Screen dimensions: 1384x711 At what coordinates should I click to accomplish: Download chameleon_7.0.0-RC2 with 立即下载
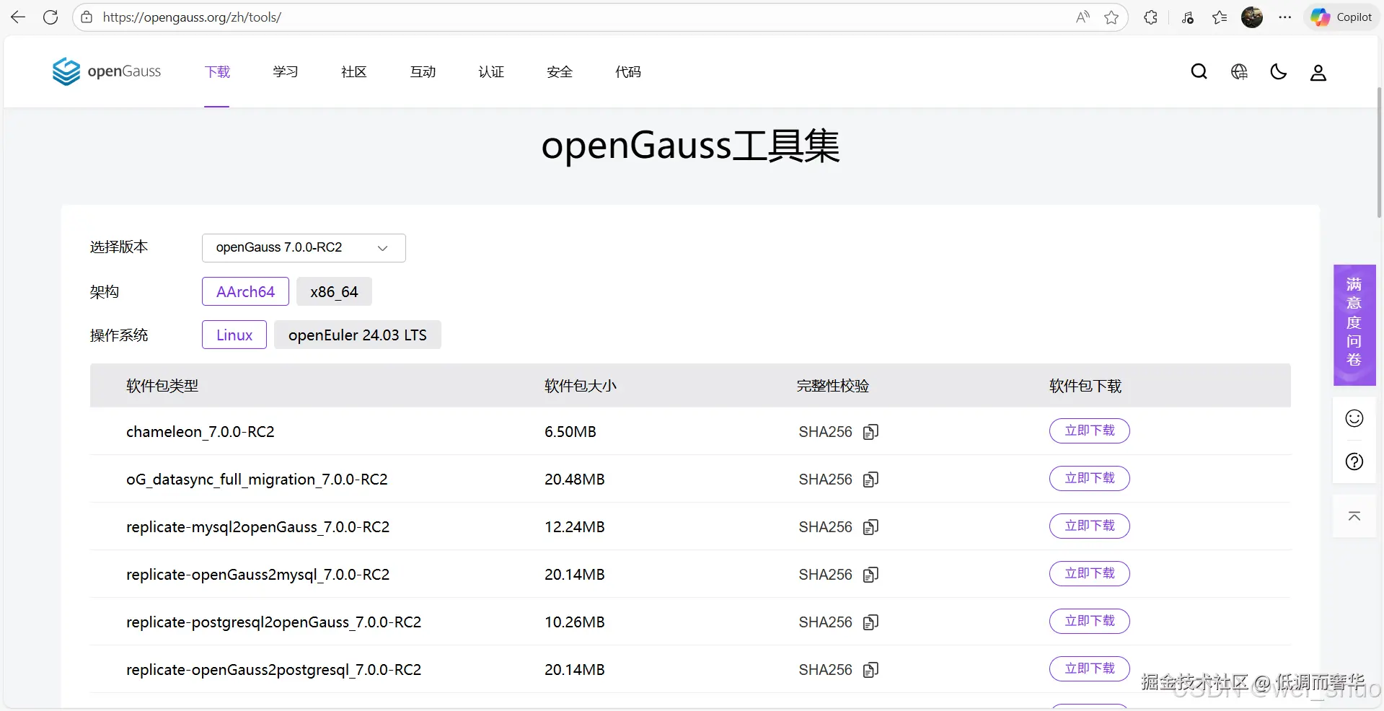coord(1089,430)
